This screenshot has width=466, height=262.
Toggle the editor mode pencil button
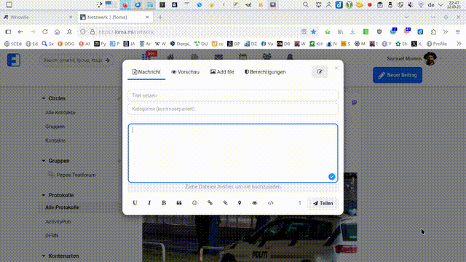point(320,71)
